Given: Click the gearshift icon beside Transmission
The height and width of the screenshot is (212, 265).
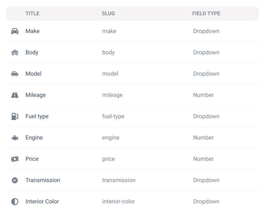Looking at the screenshot, I should tap(15, 180).
